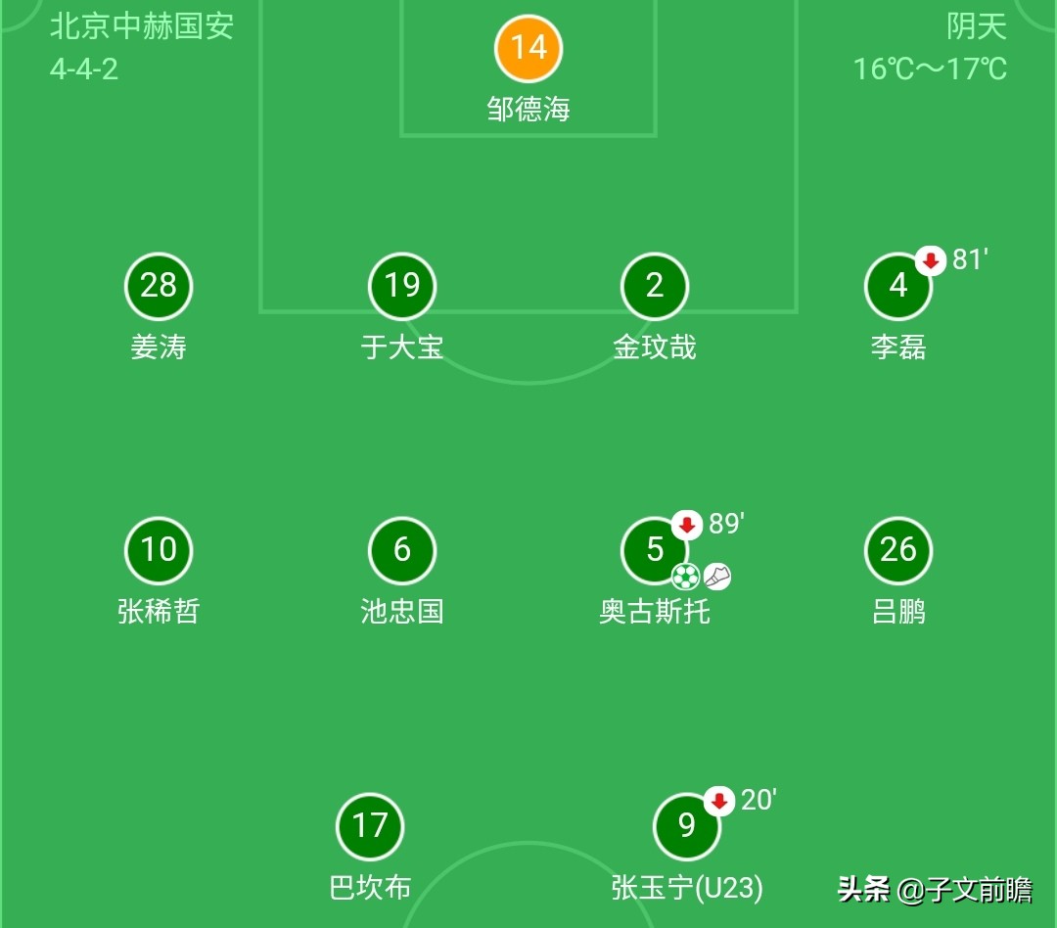Viewport: 1057px width, 928px height.
Task: Tap midfielder 池忠国's number 6 circle
Action: point(401,550)
